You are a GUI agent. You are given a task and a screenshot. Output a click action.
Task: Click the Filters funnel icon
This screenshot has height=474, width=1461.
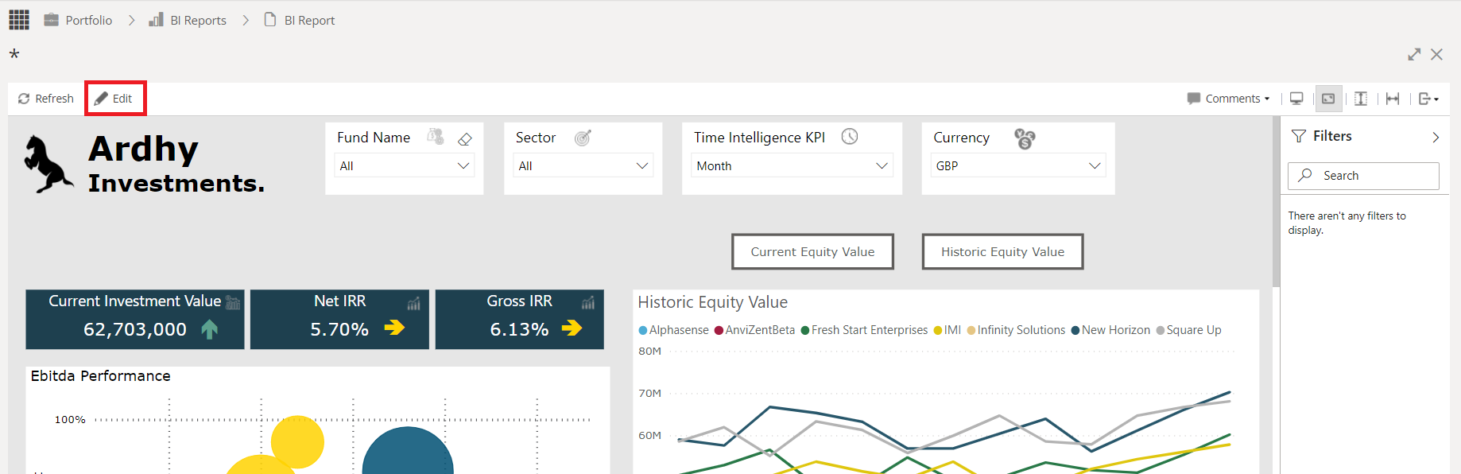tap(1299, 136)
